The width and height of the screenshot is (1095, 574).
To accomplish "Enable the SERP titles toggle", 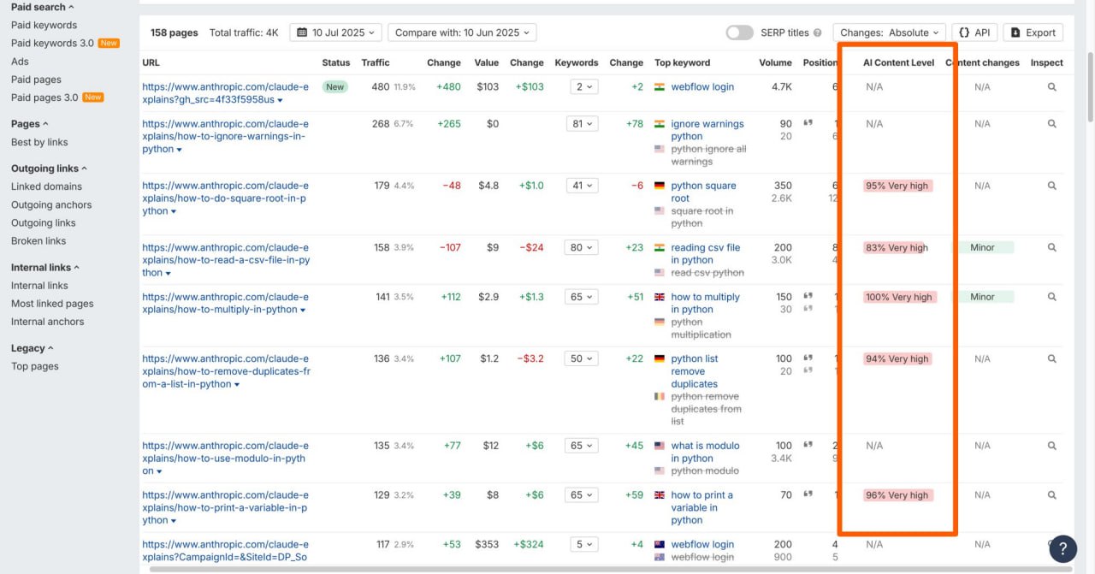I will point(739,33).
